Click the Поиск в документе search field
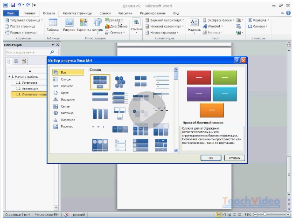Screen dimensions: 292x218 [x=28, y=52]
